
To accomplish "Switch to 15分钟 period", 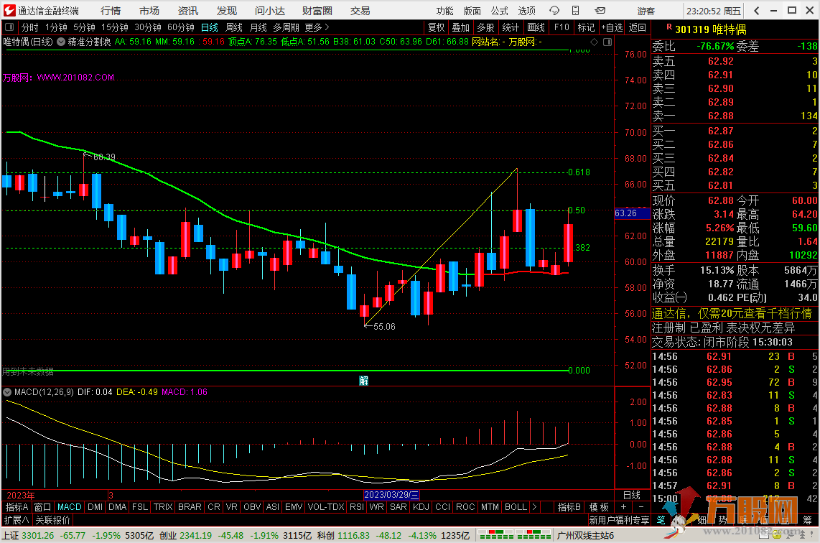I will click(115, 27).
